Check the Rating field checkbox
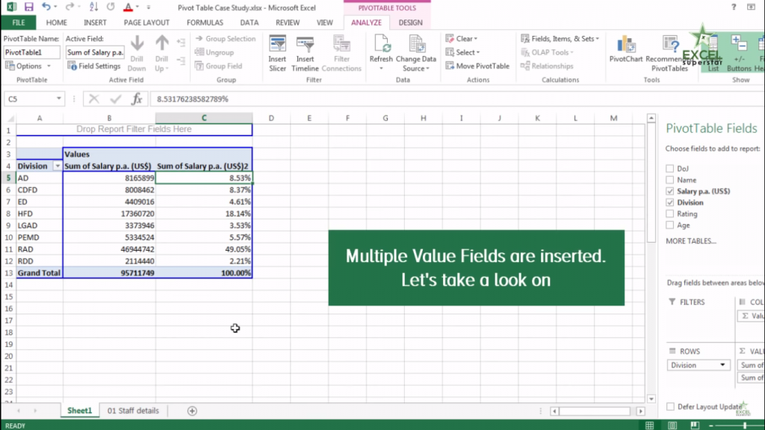The width and height of the screenshot is (765, 430). [x=670, y=214]
